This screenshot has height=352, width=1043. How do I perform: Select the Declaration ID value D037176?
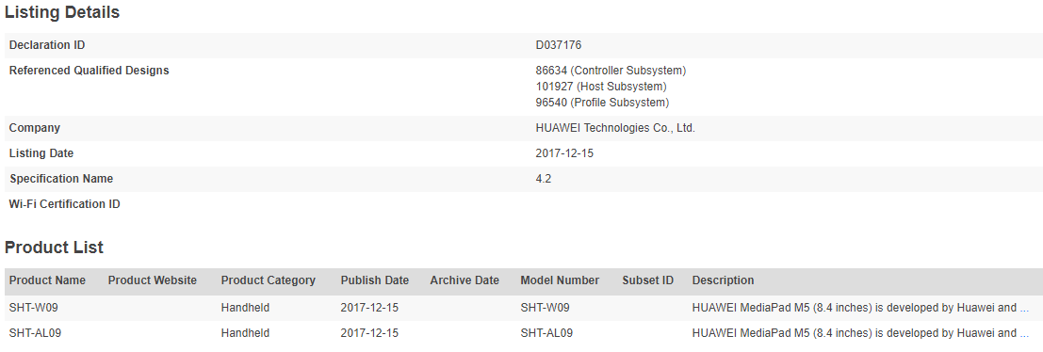(559, 45)
